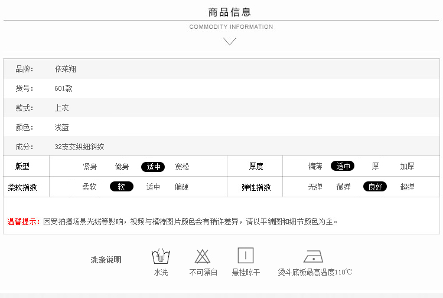Select 修身 fit option
Viewport: 443px width, 298px height.
click(122, 167)
